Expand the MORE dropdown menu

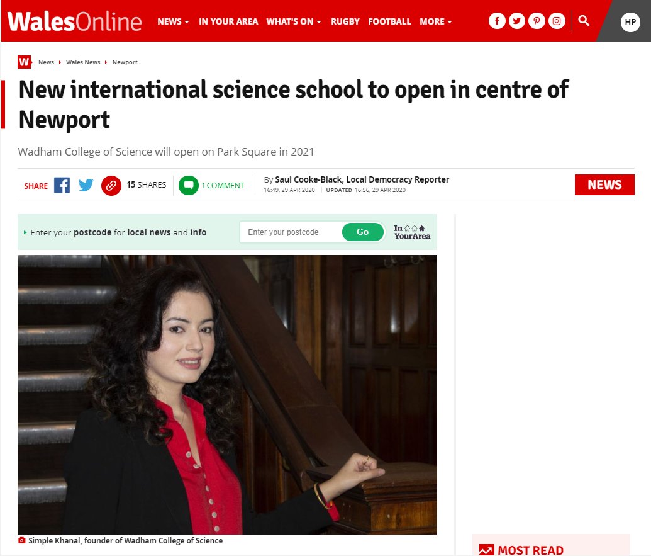[435, 21]
